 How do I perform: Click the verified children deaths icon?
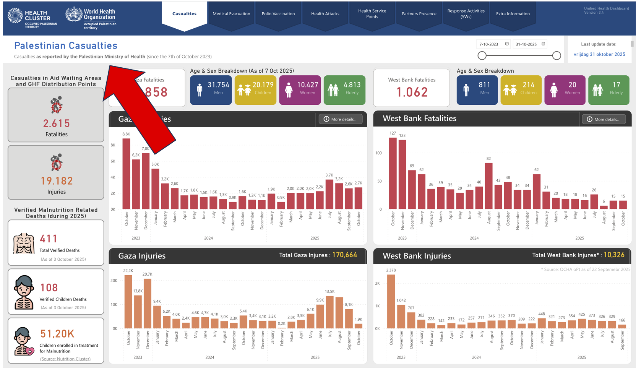click(24, 292)
